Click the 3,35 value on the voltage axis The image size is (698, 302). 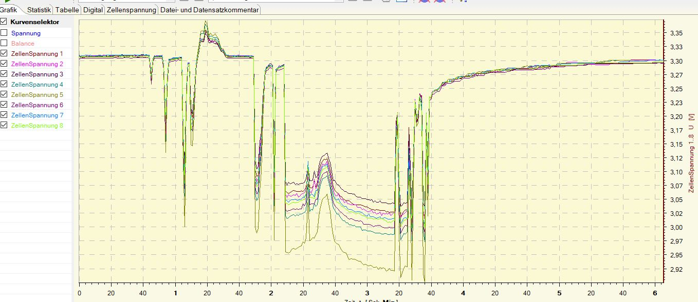[676, 33]
